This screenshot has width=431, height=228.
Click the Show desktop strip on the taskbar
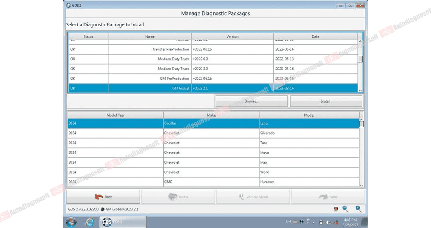(x=364, y=222)
